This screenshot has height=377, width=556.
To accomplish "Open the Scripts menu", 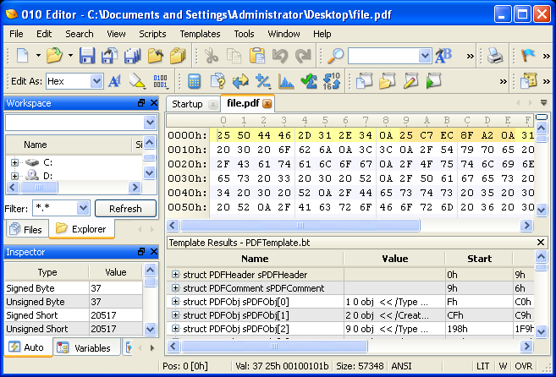I will point(152,34).
